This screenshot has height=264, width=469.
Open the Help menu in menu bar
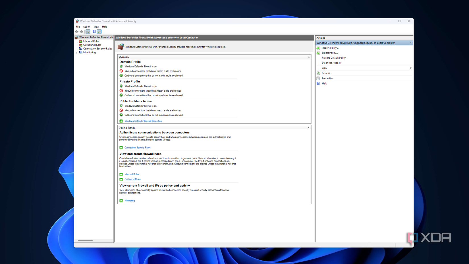tap(105, 27)
